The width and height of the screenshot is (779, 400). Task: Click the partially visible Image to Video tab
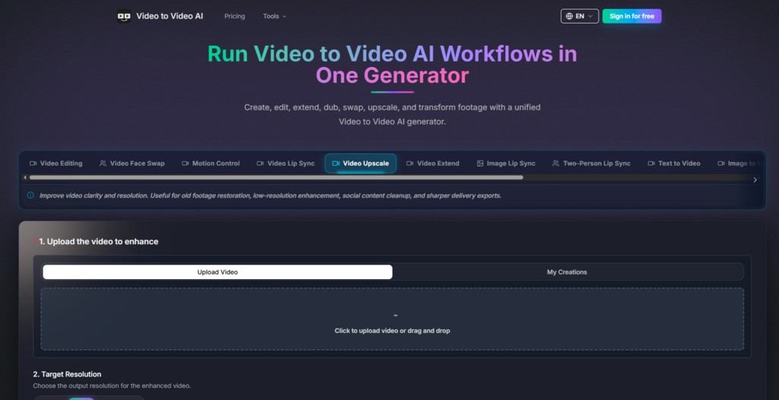(739, 163)
